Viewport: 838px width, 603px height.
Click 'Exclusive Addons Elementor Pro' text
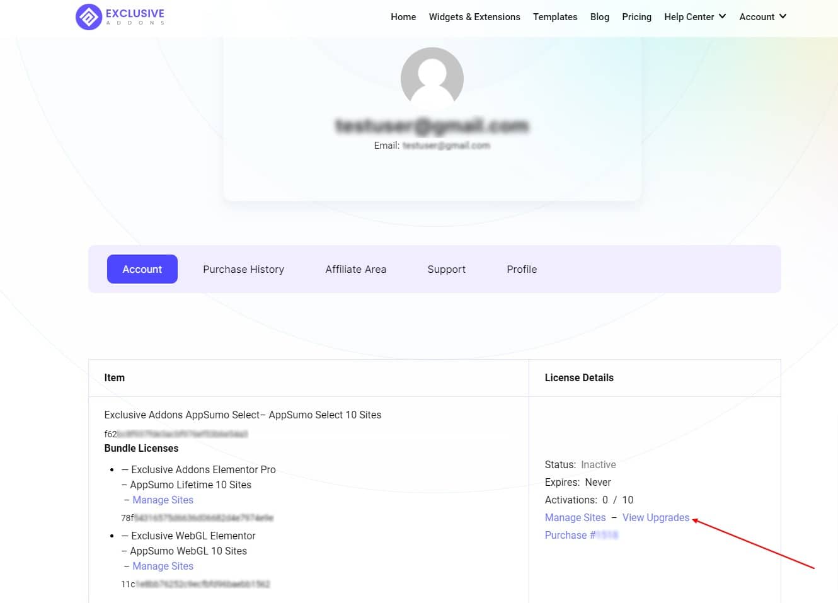[204, 469]
